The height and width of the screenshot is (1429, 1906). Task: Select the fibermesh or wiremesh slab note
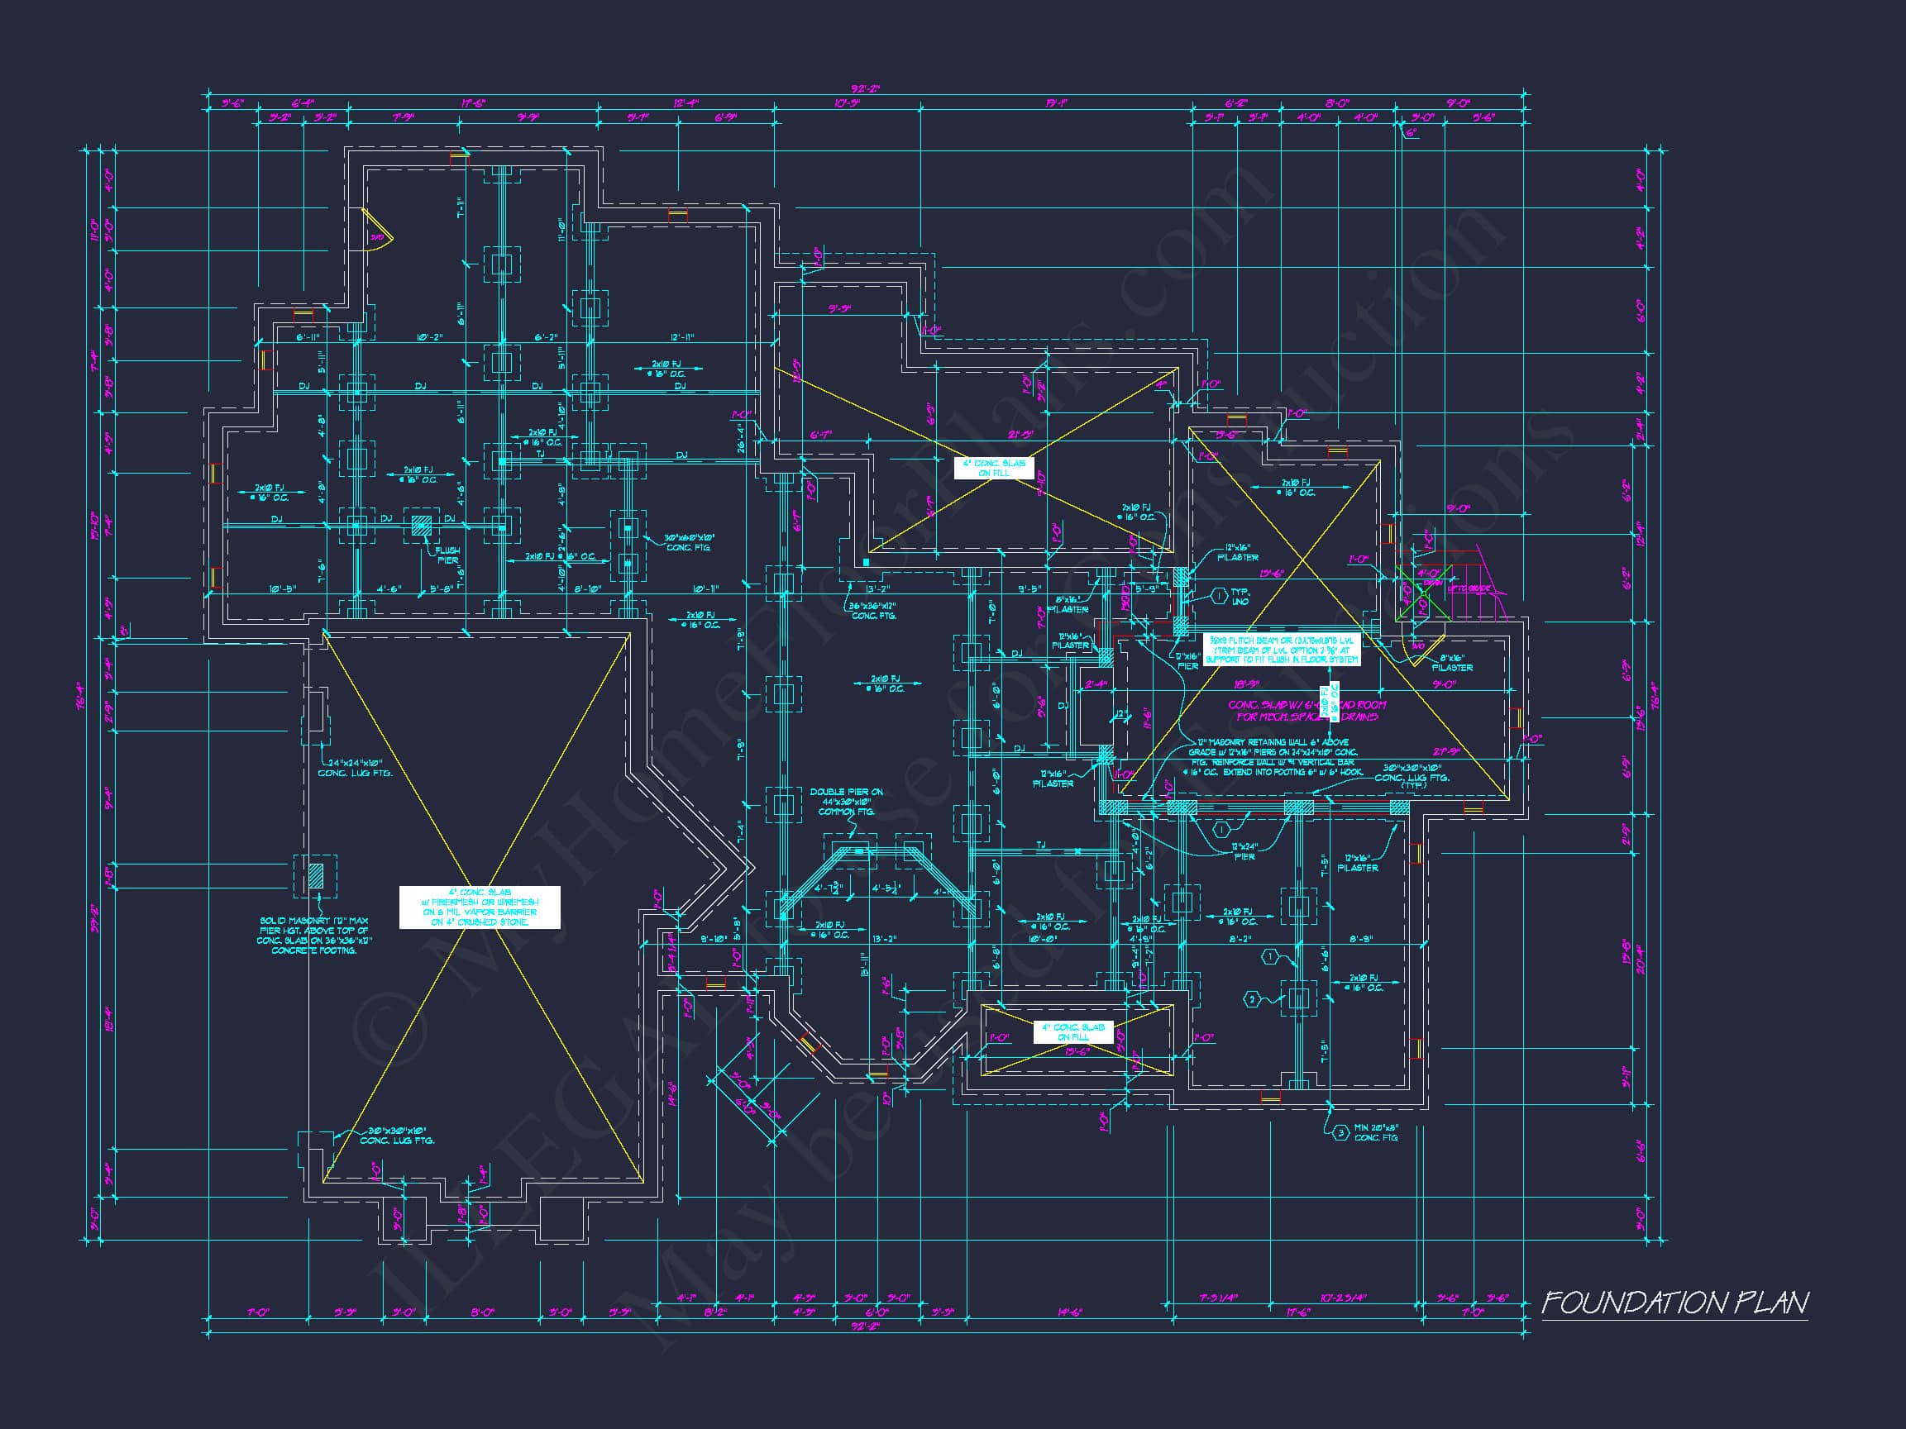(480, 907)
